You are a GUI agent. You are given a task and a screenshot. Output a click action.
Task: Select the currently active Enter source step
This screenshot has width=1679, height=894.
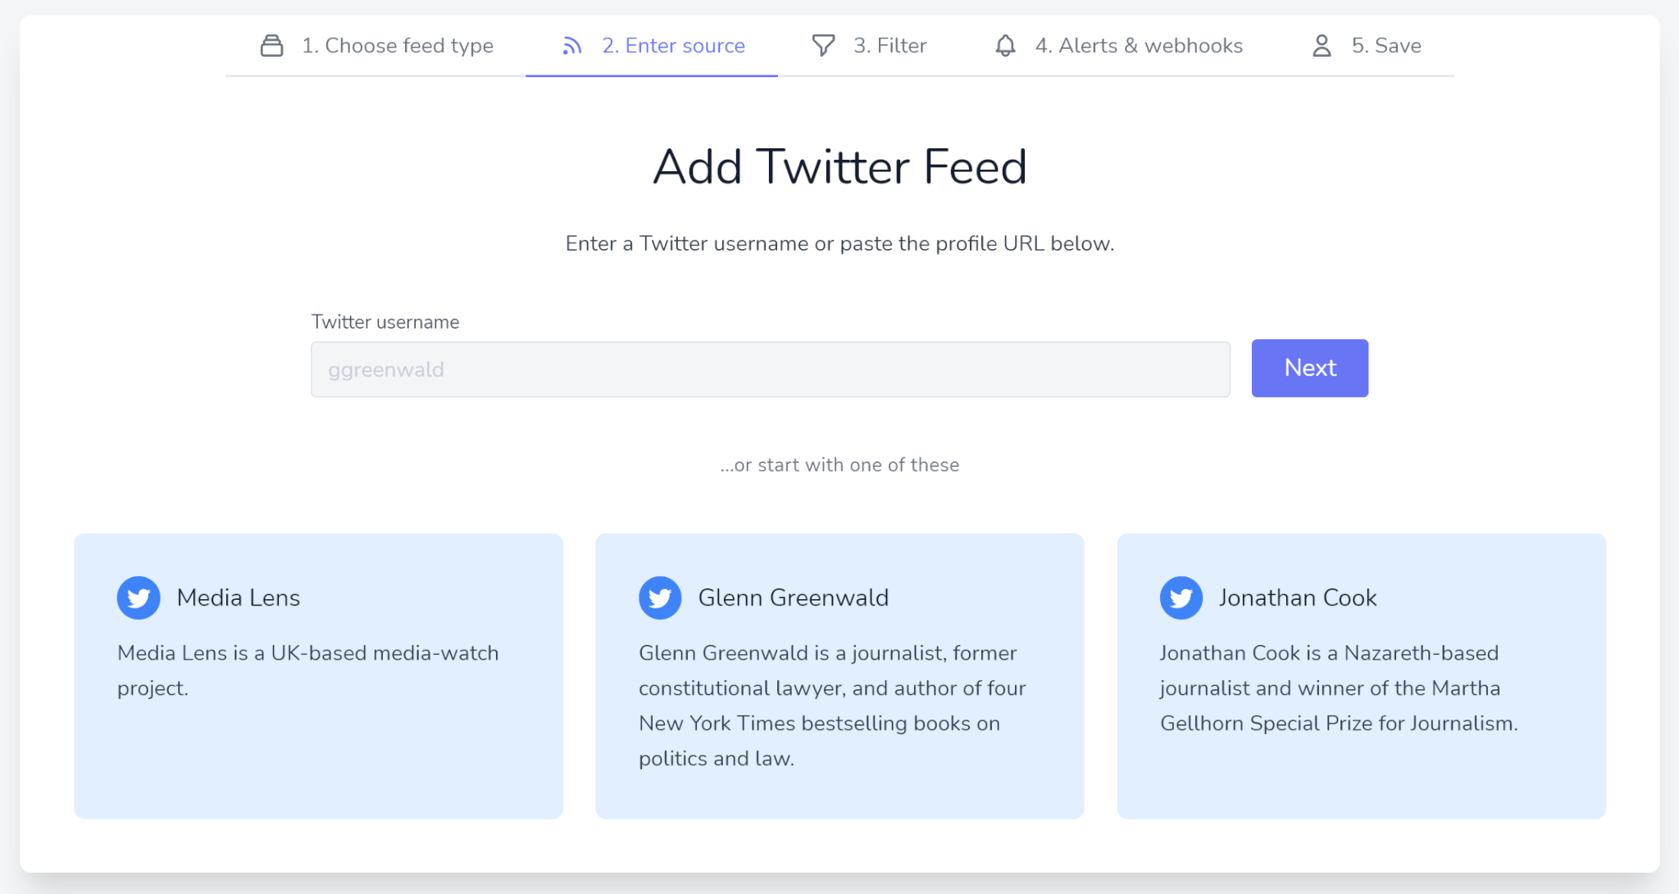click(674, 46)
